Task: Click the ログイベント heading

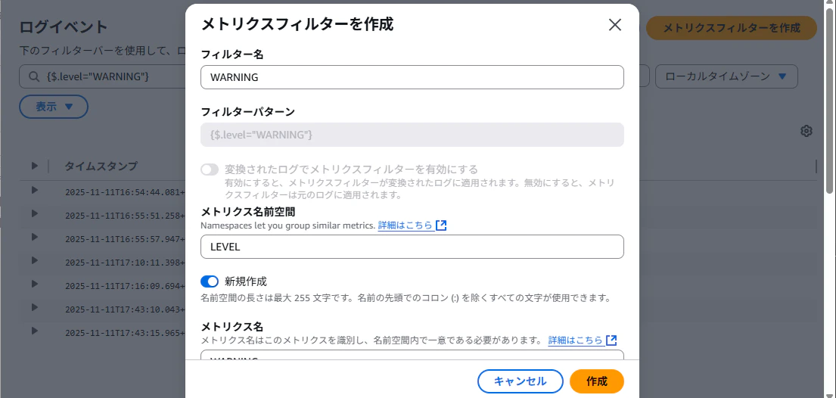Action: click(64, 26)
